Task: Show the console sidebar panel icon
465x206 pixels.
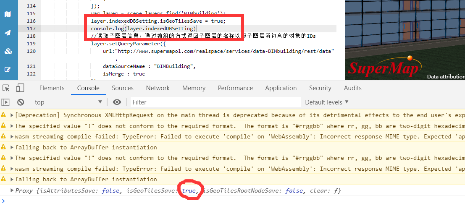Action: coord(5,102)
